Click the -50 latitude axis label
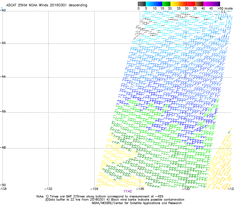The width and height of the screenshot is (234, 205). point(3,185)
